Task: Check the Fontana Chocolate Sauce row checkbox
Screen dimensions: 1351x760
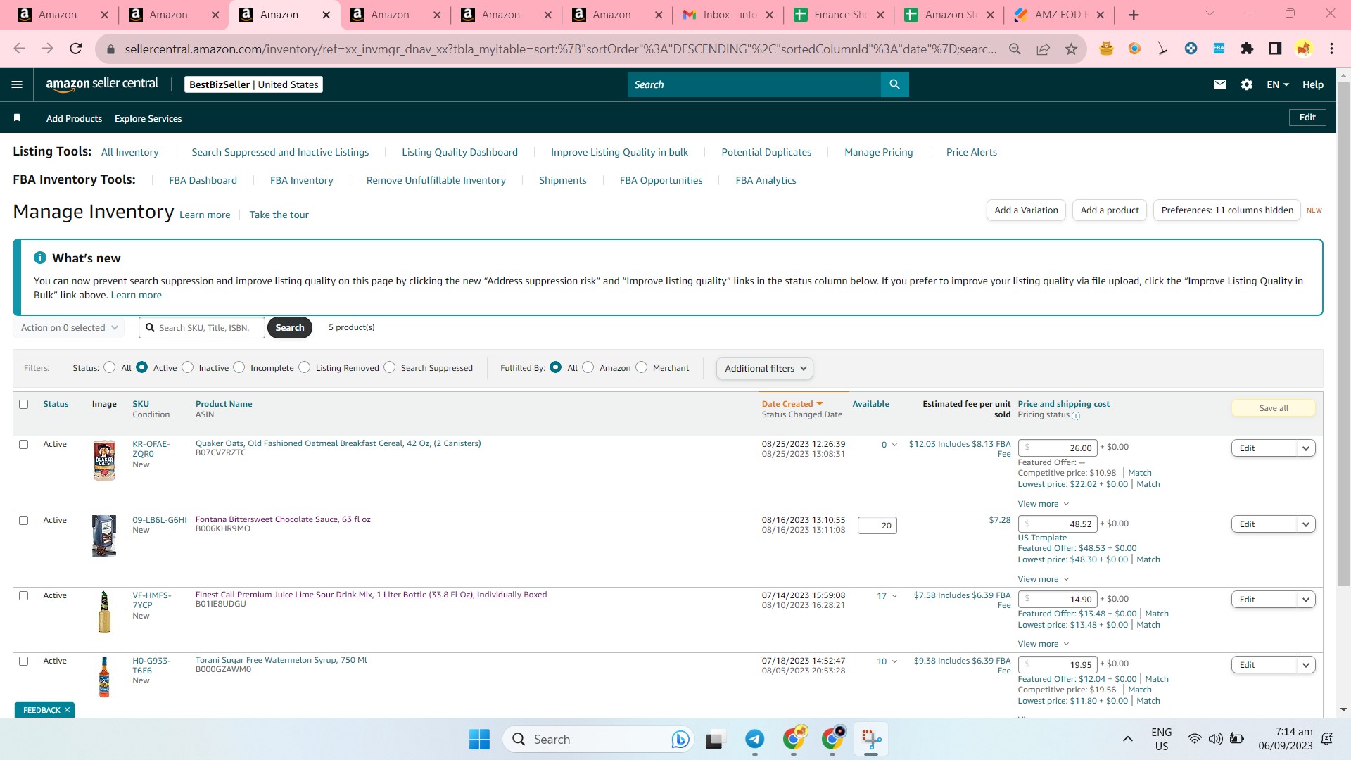Action: point(24,520)
